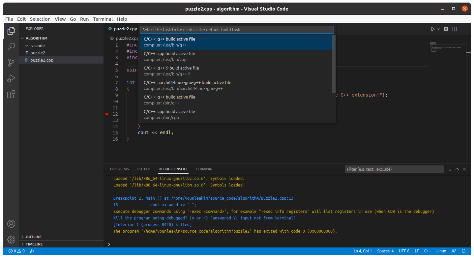474x258 pixels.
Task: Open the Source Control view
Action: (x=11, y=62)
